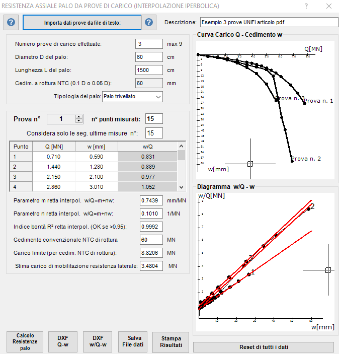Export the DXF Q-w diagram
The height and width of the screenshot is (354, 339).
pos(63,342)
